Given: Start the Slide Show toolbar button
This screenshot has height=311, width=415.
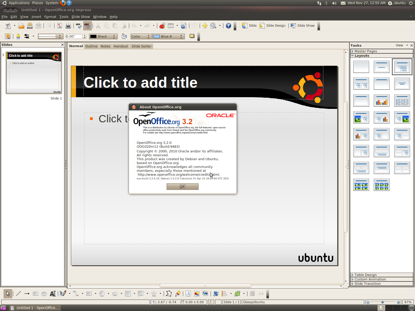Looking at the screenshot, I should (303, 26).
